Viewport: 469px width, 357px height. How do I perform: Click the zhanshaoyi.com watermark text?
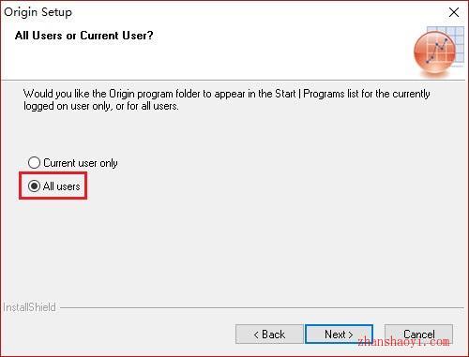click(x=404, y=342)
